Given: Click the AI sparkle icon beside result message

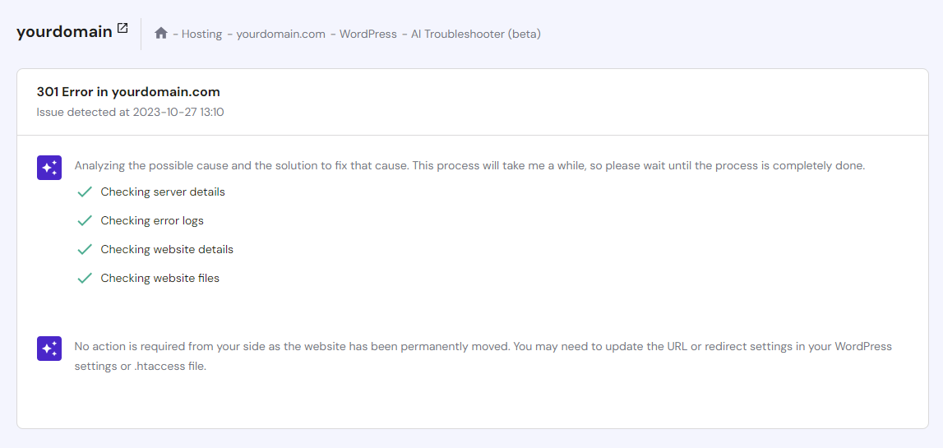Looking at the screenshot, I should (x=49, y=349).
